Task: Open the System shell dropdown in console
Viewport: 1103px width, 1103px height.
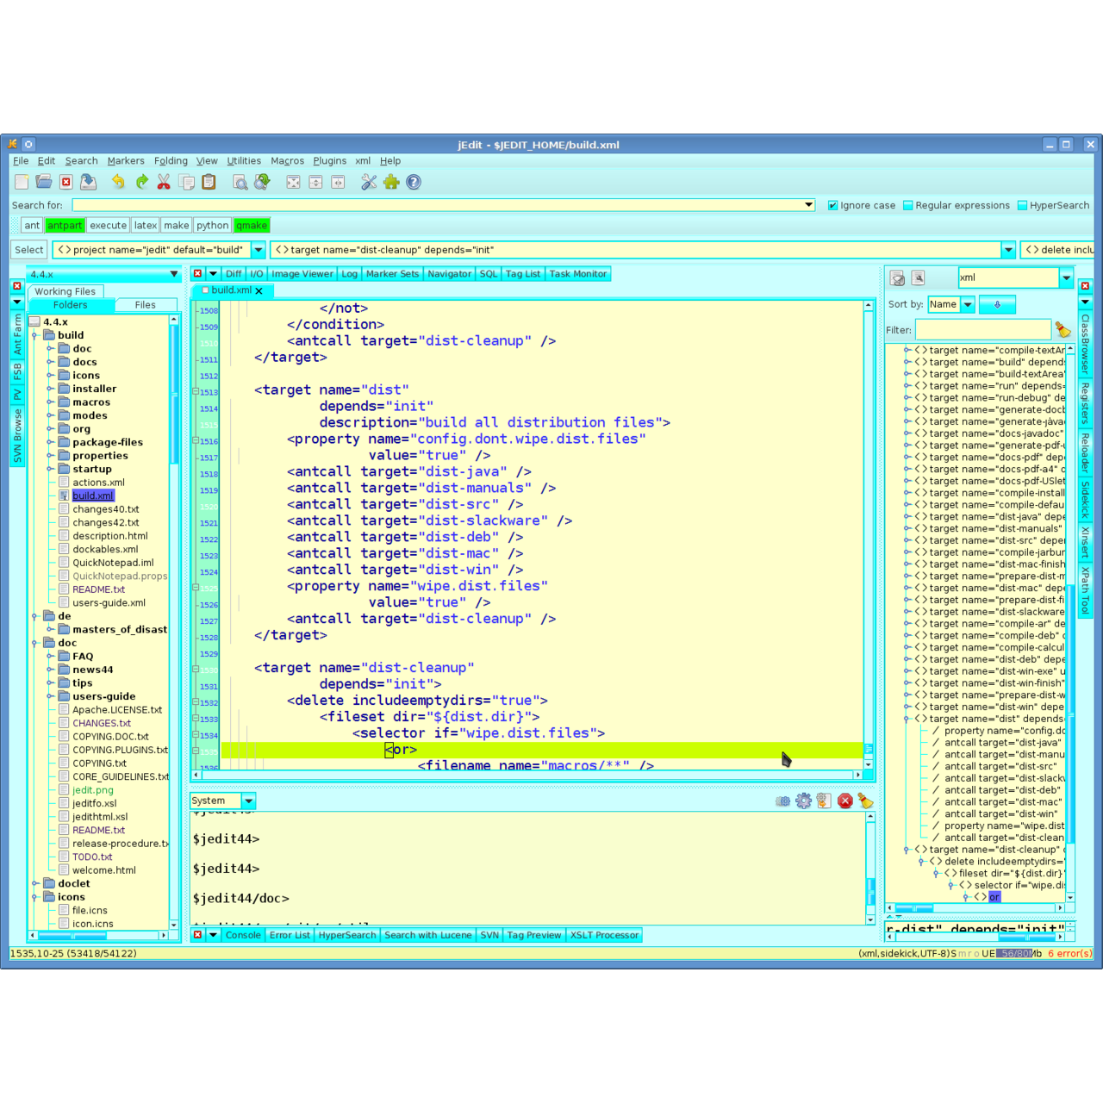Action: (248, 801)
